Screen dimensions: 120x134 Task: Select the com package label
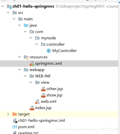[x=39, y=32]
